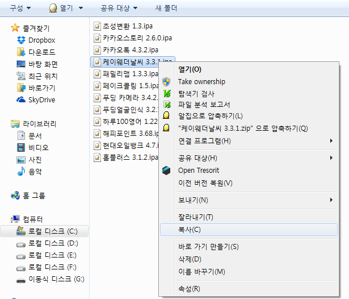This screenshot has width=349, height=299.
Task: Select 이전 버전 복원(V) entry
Action: pyautogui.click(x=249, y=183)
